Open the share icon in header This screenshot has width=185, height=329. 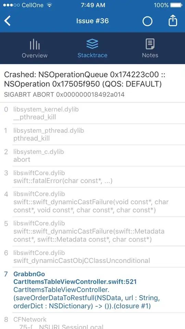173,21
